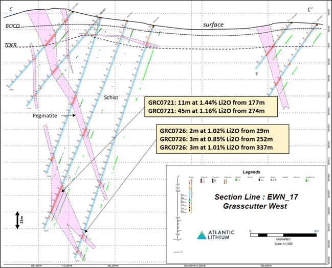Image resolution: width=332 pixels, height=268 pixels.
Task: Click the 'kilometers' scale unit label
Action: (283, 239)
